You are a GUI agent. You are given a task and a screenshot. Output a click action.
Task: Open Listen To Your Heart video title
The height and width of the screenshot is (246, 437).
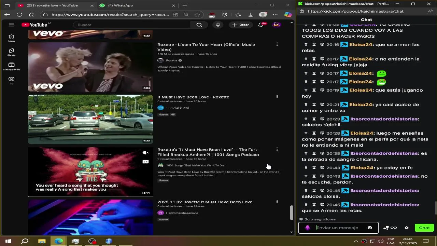[x=206, y=47]
